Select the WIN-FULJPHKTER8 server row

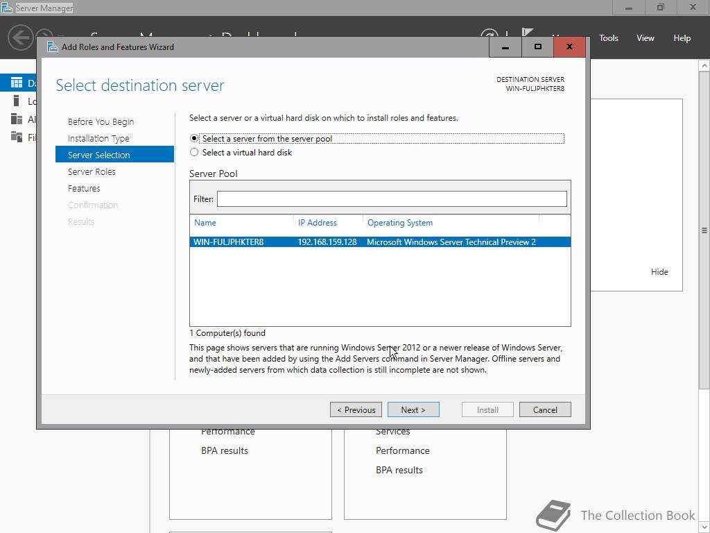380,242
